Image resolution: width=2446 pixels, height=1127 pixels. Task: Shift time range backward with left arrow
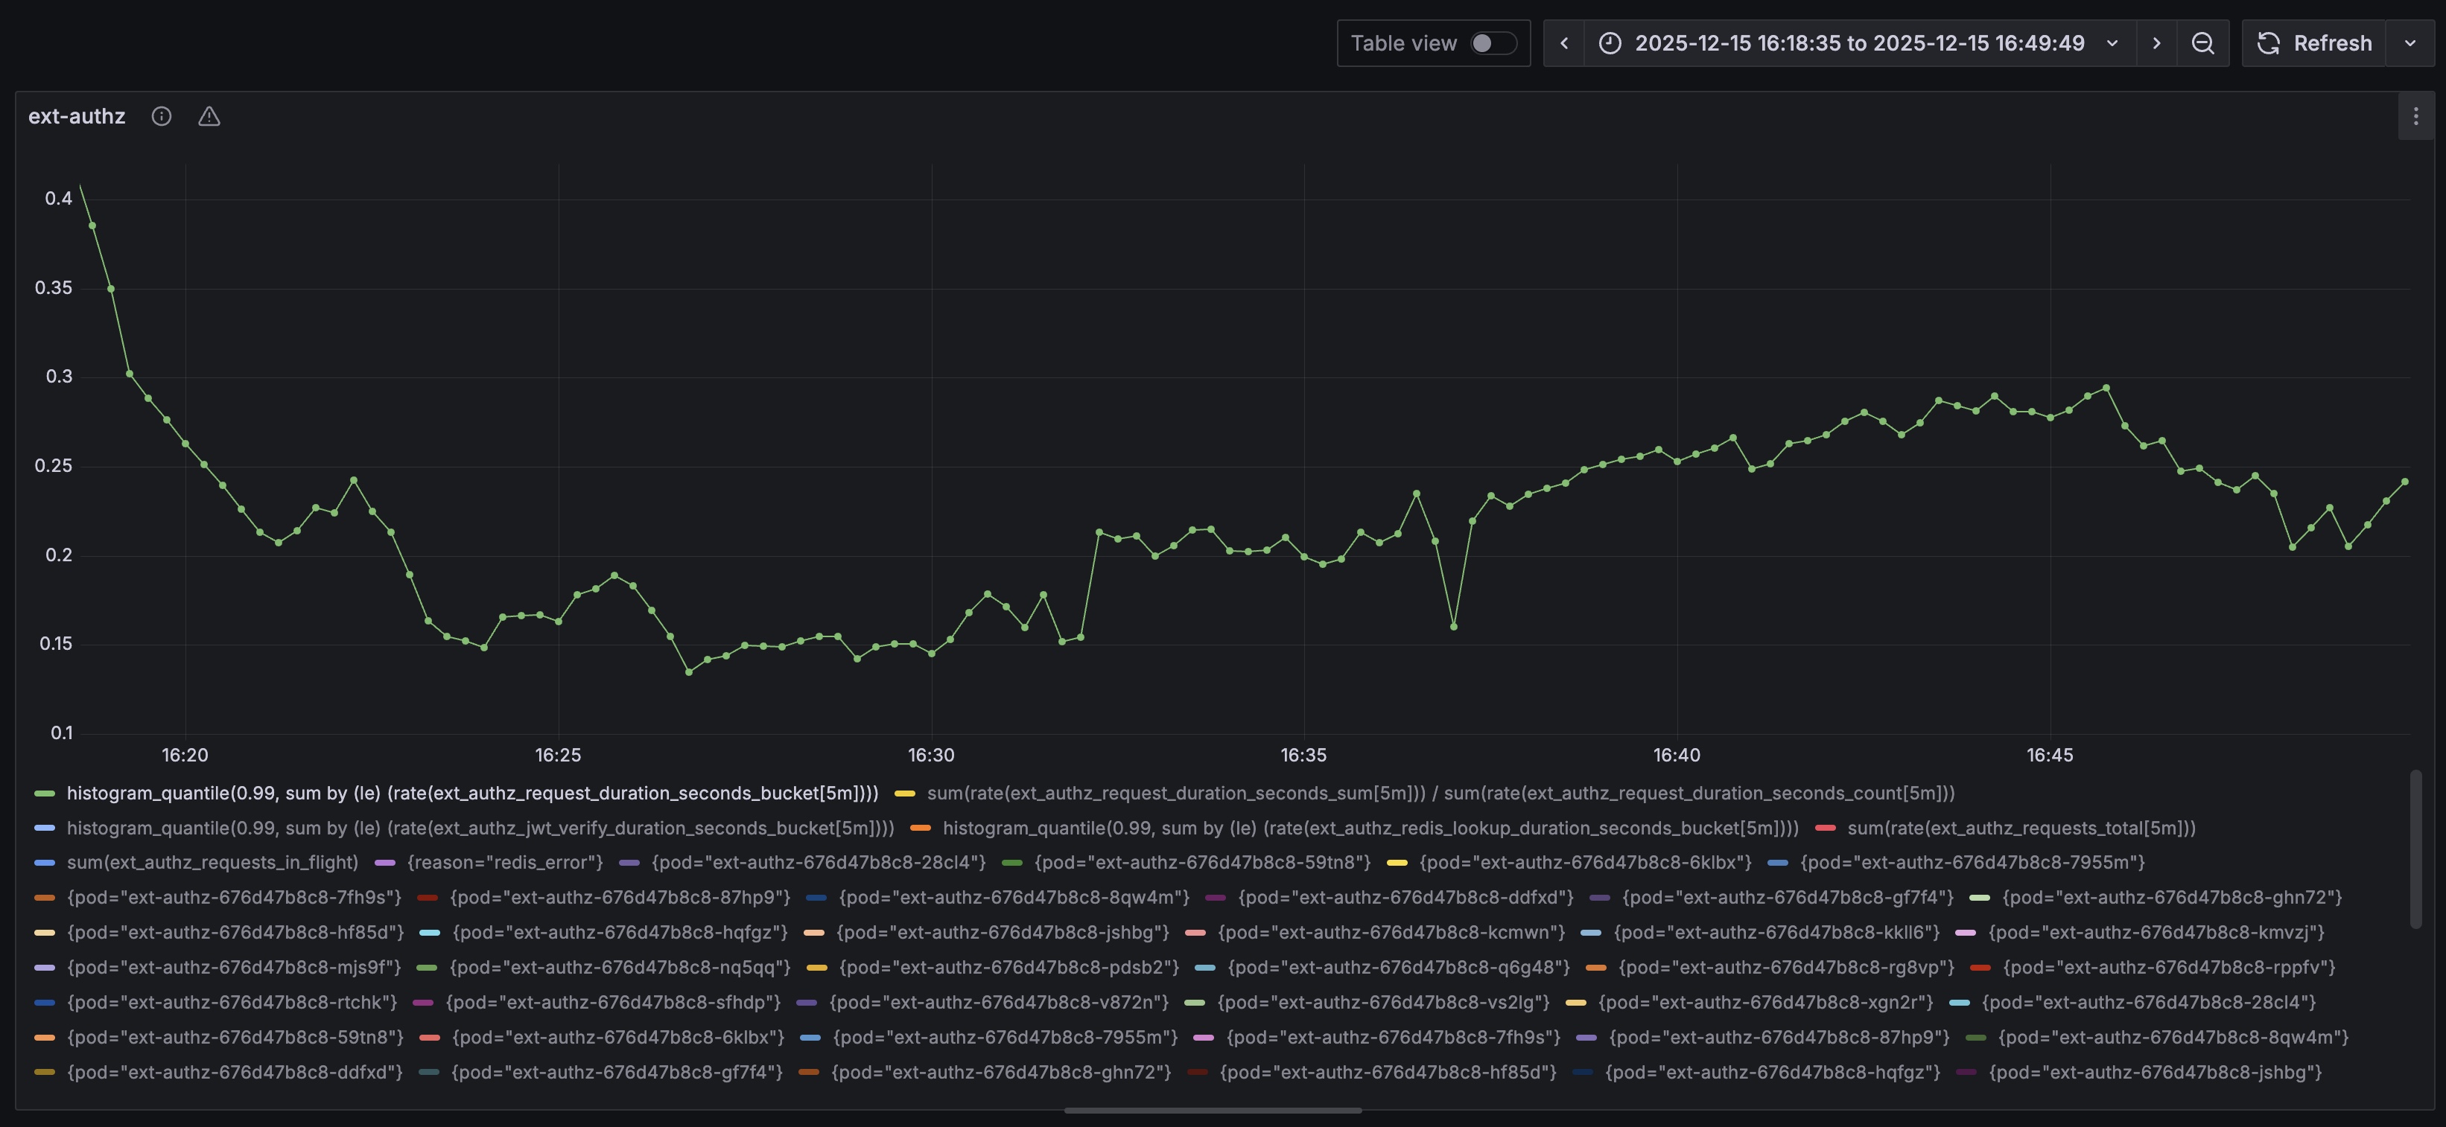click(x=1564, y=42)
